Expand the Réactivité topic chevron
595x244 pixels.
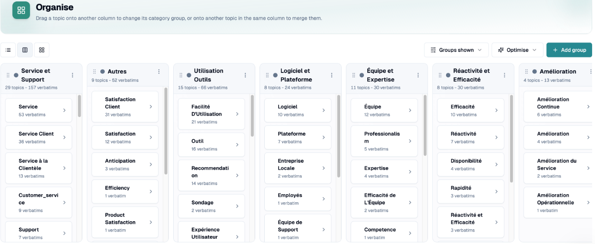point(496,137)
